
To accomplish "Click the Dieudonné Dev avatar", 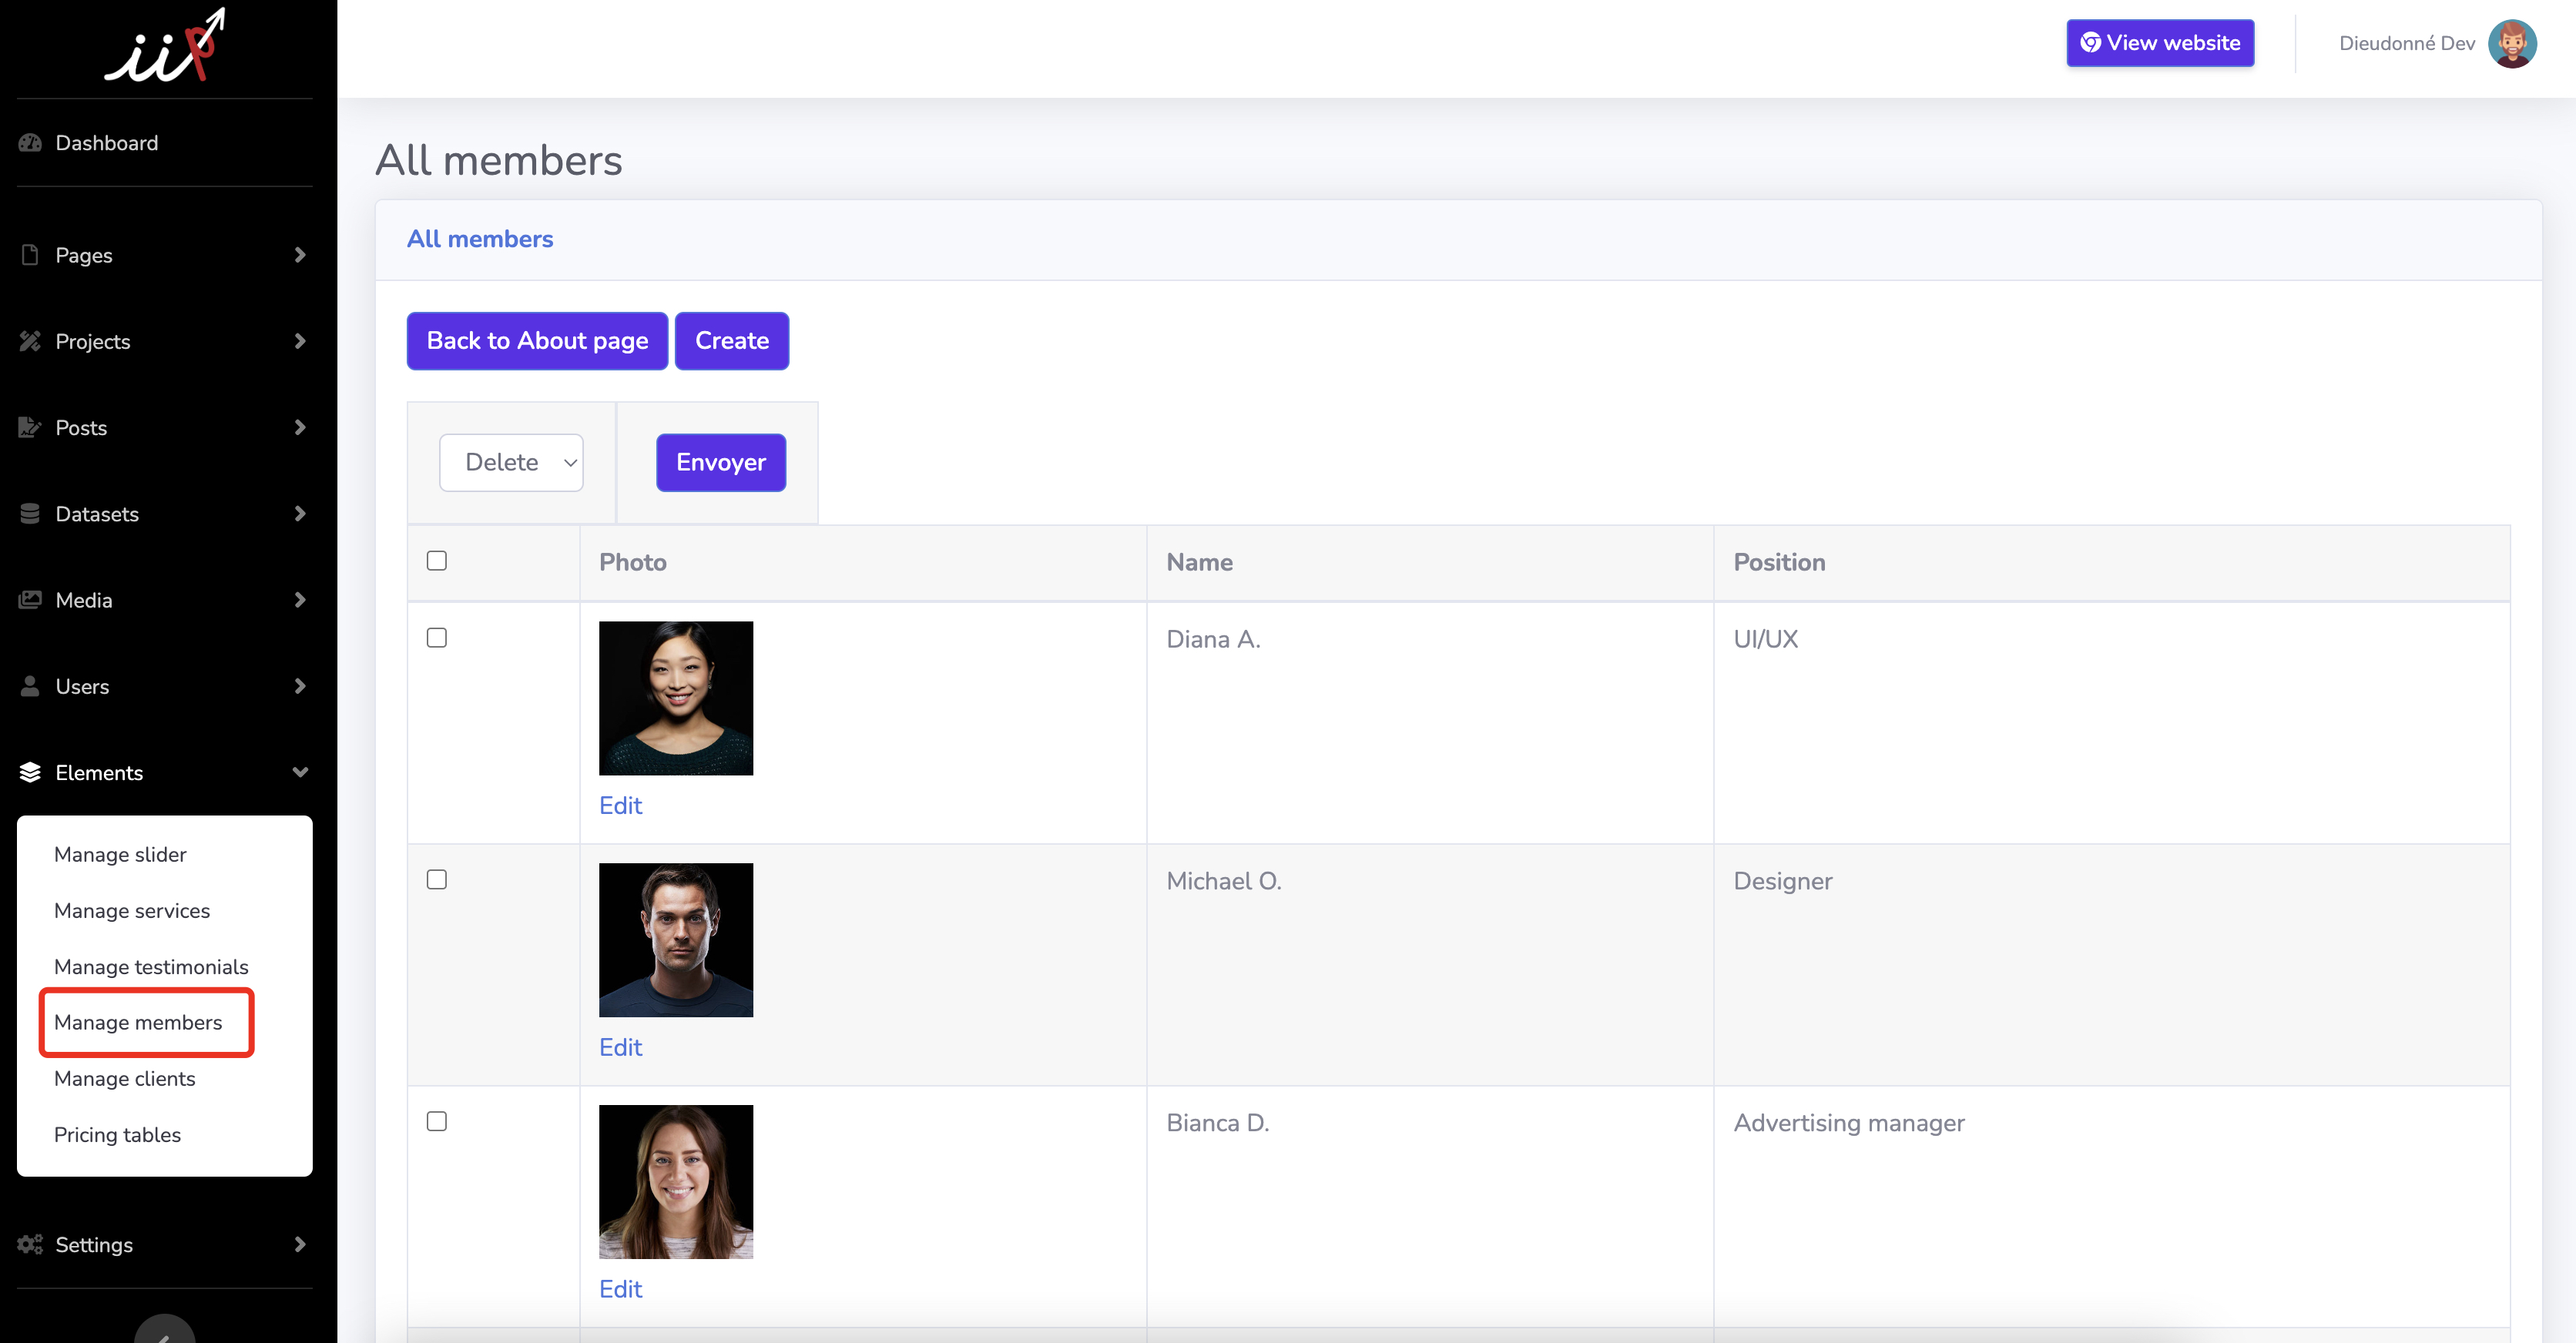I will click(x=2511, y=43).
